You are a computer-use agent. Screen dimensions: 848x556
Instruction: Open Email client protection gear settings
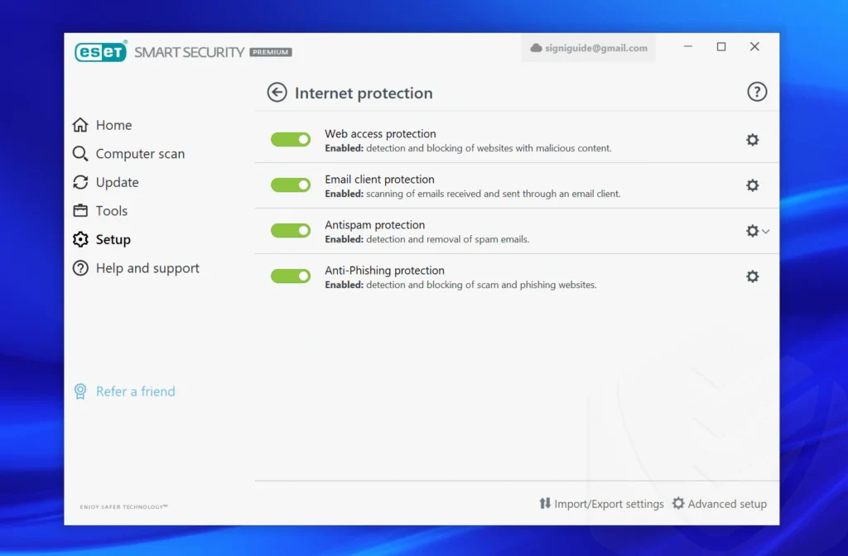[752, 185]
